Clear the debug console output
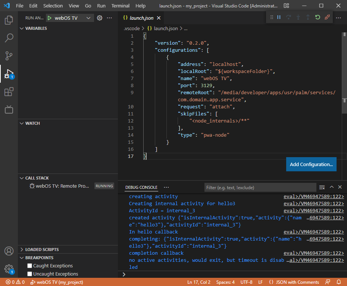The image size is (347, 286). point(322,187)
